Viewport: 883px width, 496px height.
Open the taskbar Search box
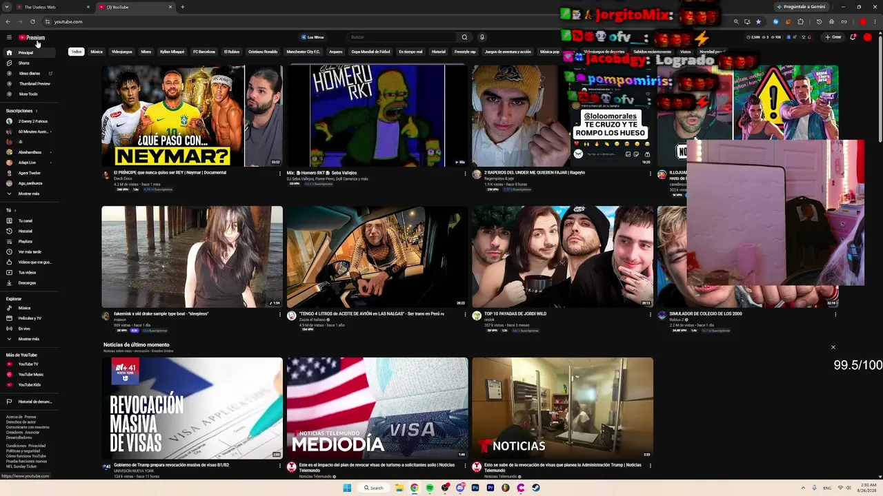click(x=375, y=488)
